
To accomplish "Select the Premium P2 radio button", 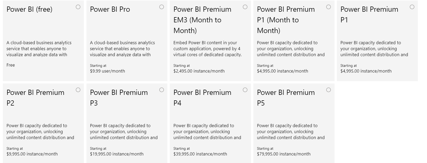I will [x=78, y=90].
